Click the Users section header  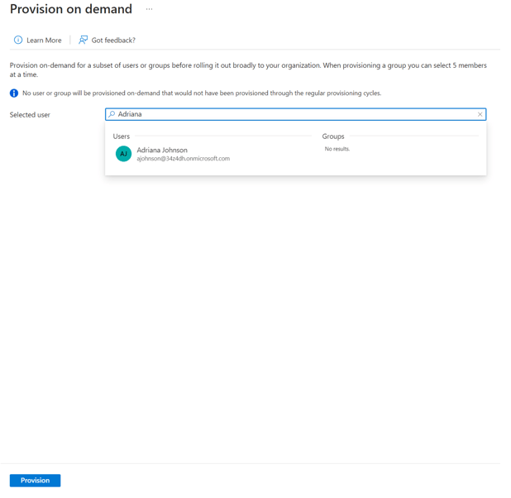point(122,136)
